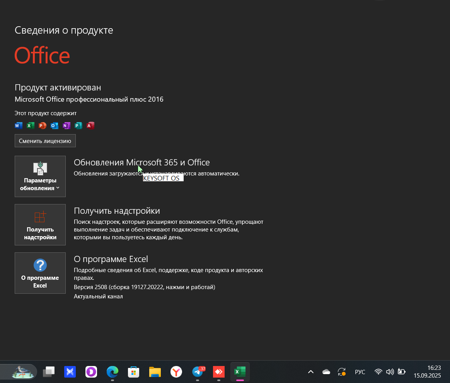450x383 pixels.
Task: Click the battery tray icon
Action: 402,372
